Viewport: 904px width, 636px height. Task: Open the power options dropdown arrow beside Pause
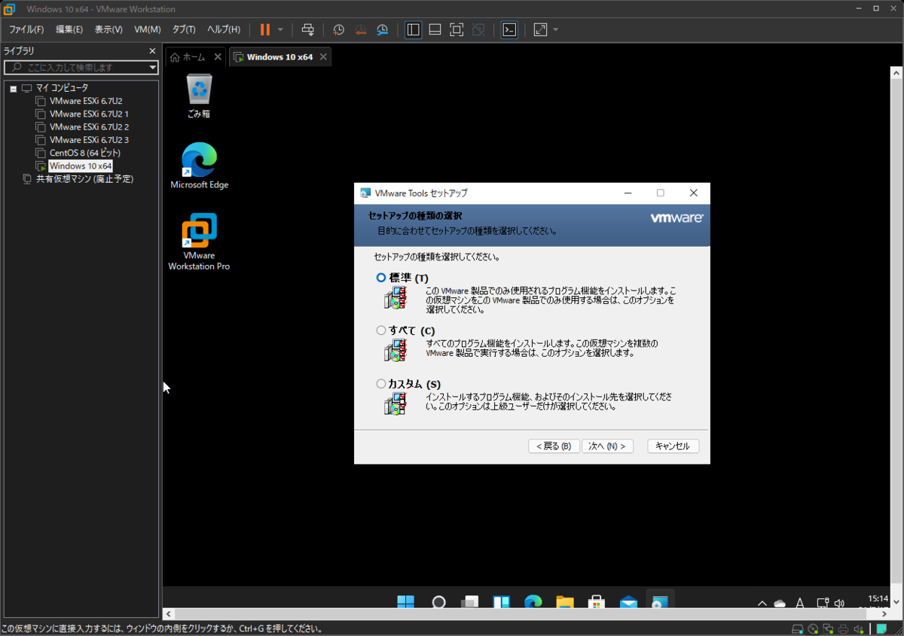click(280, 29)
